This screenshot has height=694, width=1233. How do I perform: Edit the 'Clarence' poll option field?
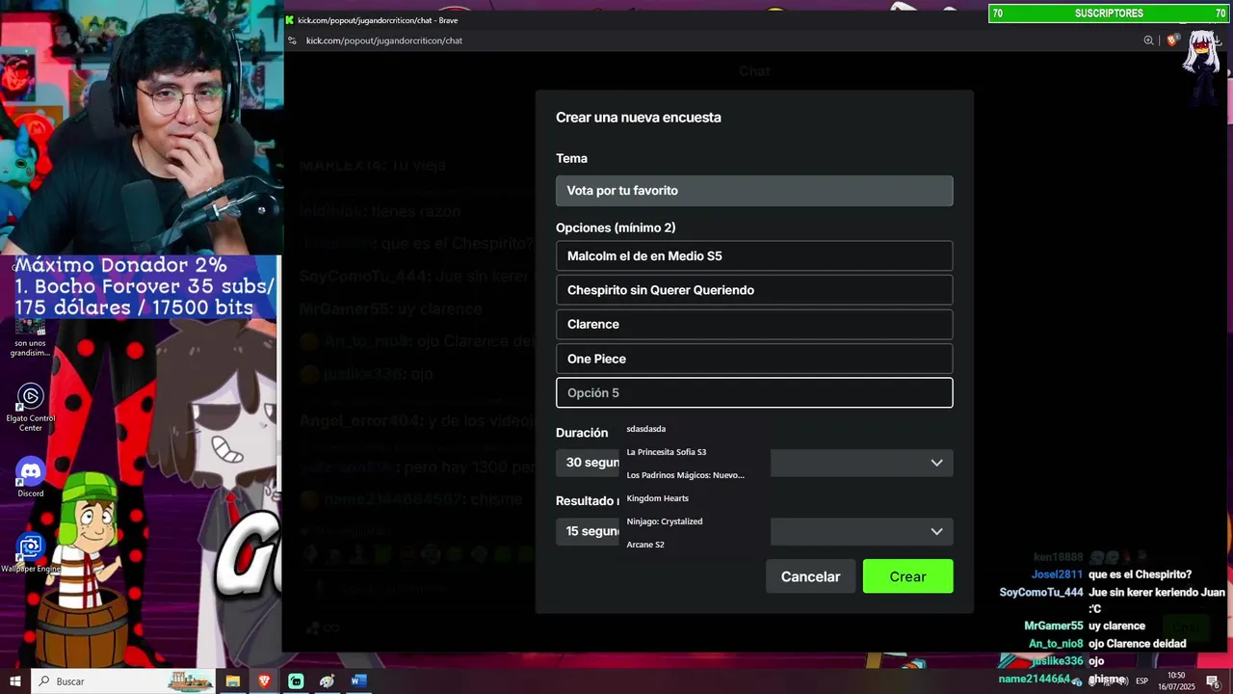(x=754, y=324)
